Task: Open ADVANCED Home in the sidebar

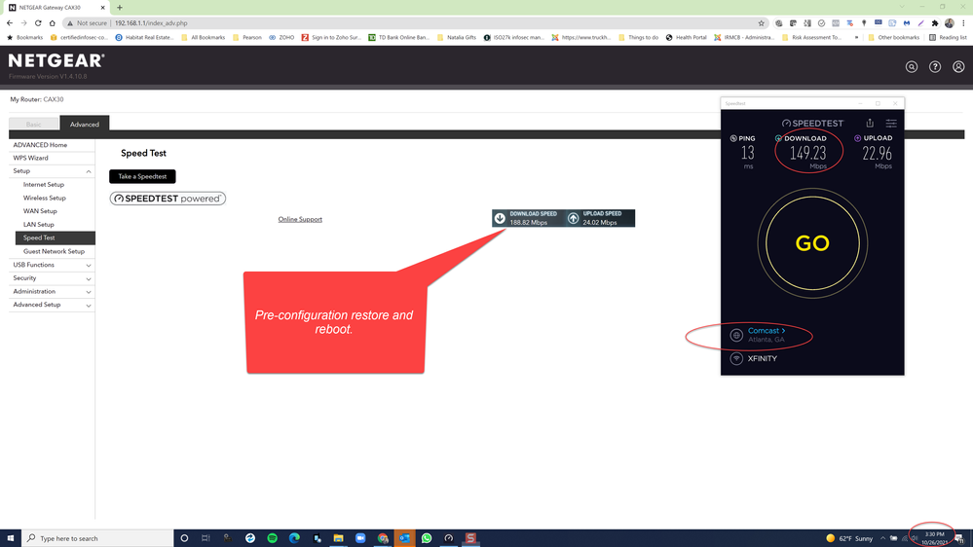Action: (40, 145)
